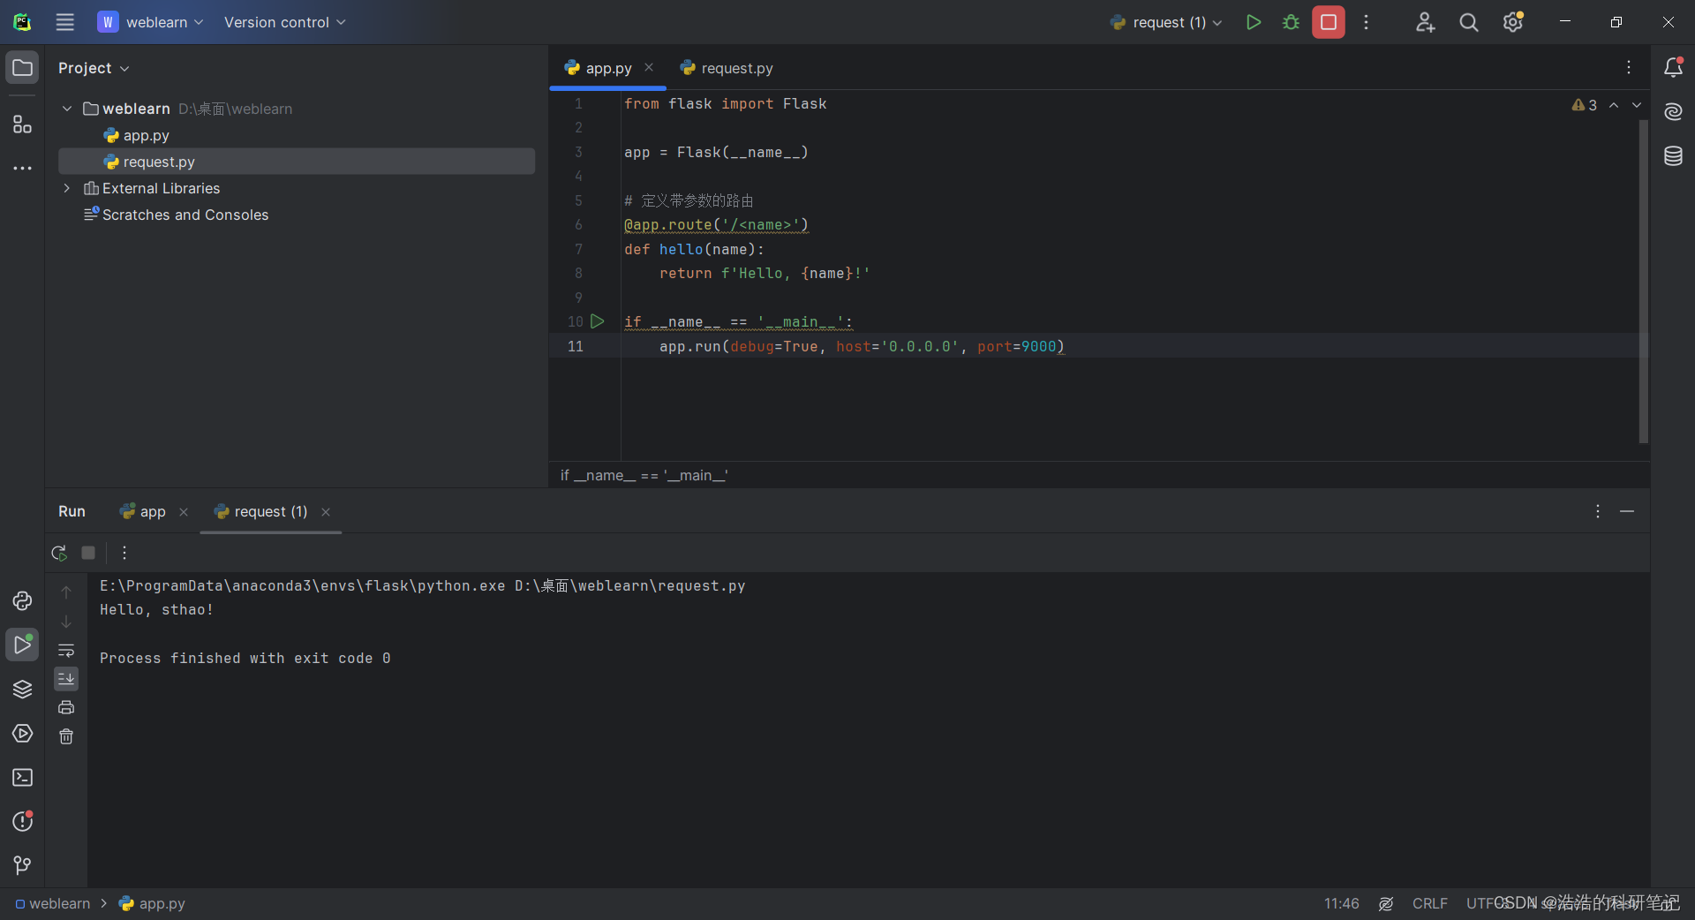
Task: Open the Terminal tool window icon
Action: [x=22, y=778]
